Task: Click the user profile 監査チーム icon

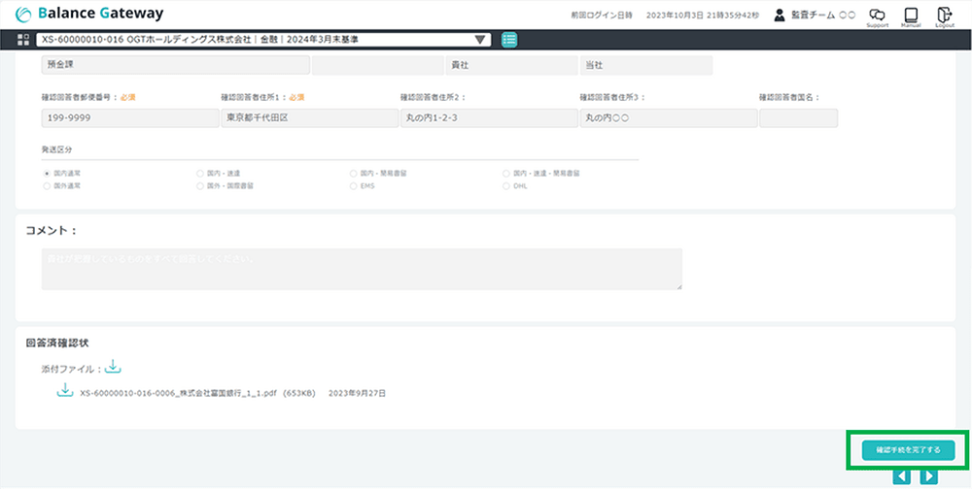Action: pyautogui.click(x=779, y=15)
